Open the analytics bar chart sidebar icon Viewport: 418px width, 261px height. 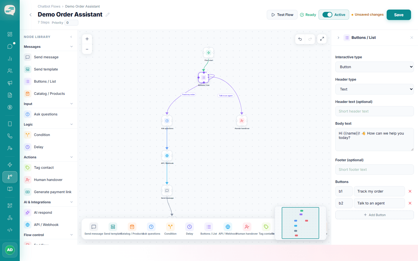(10, 59)
